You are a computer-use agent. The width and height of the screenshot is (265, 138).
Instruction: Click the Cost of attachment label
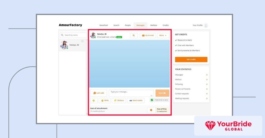coord(99,108)
